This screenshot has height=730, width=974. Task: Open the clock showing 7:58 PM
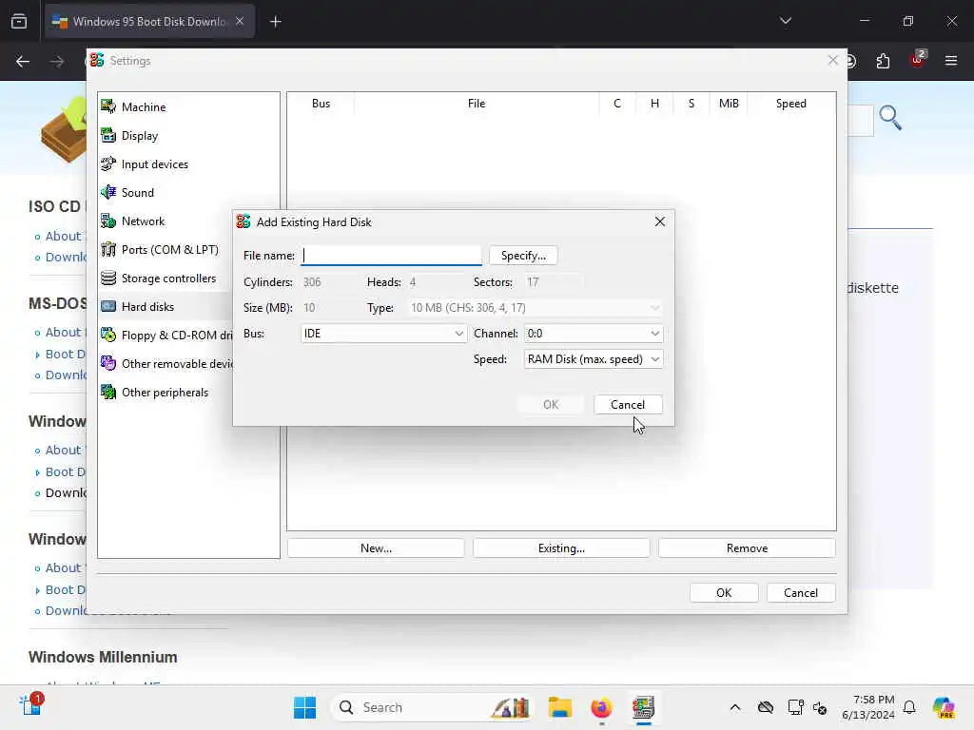click(867, 707)
